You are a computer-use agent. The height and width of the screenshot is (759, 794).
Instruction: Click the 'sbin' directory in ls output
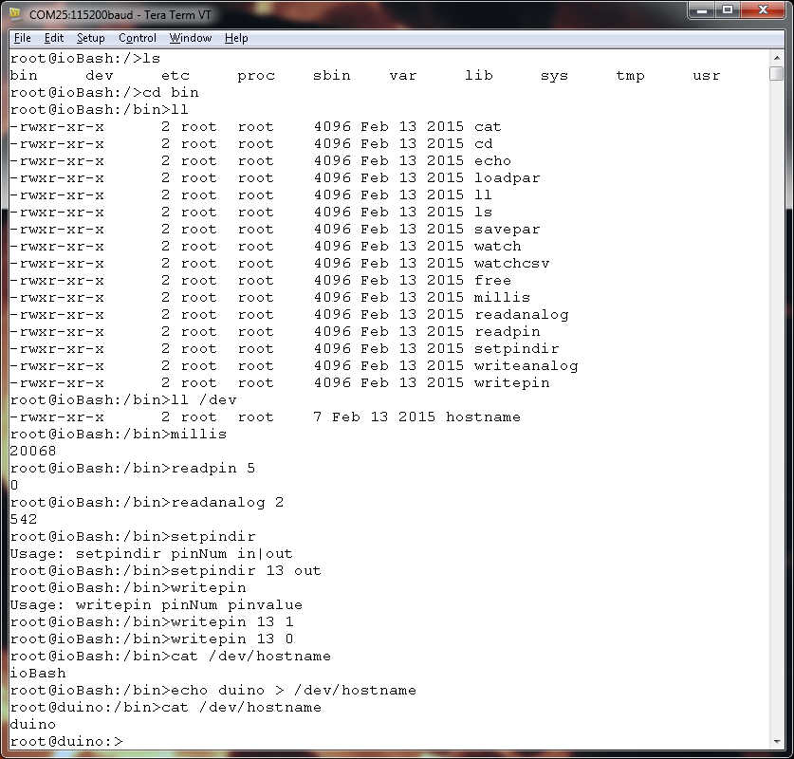pos(332,76)
